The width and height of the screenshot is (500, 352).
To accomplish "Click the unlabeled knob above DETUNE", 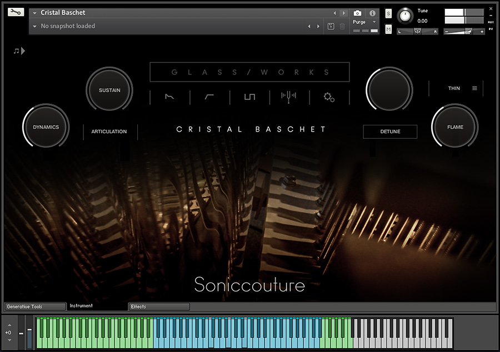I will point(389,90).
